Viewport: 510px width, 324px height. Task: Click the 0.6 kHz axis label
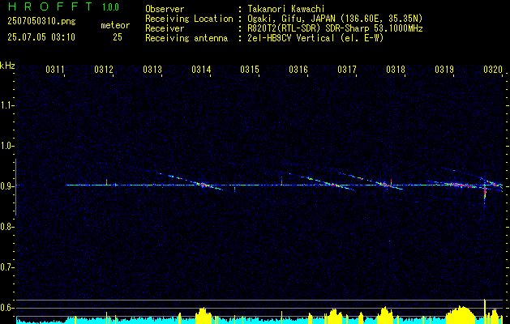pyautogui.click(x=6, y=308)
